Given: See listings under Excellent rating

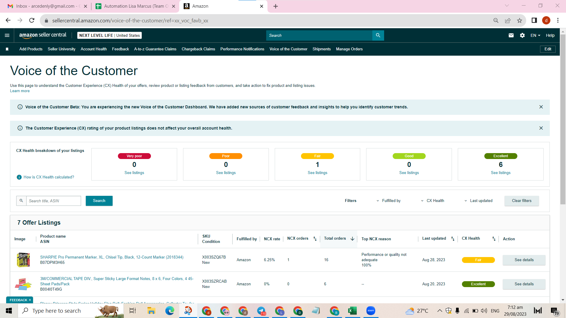Looking at the screenshot, I should tap(501, 173).
